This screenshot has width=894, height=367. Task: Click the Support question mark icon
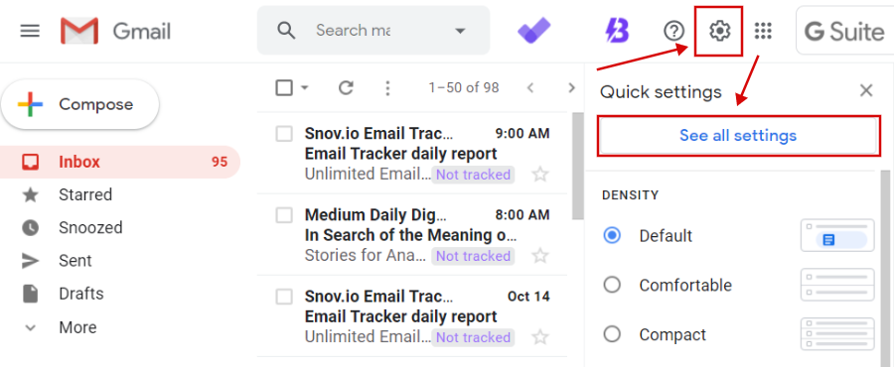tap(673, 31)
